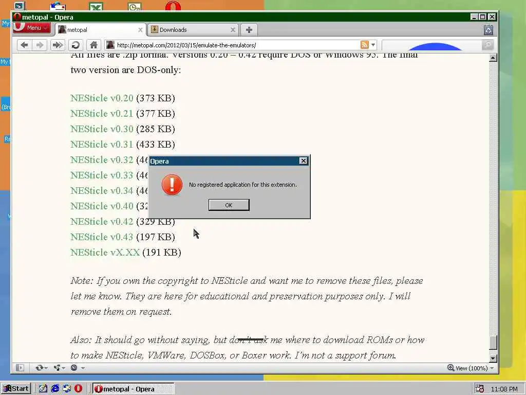
Task: Launch Opera from quick launch bar
Action: click(78, 389)
